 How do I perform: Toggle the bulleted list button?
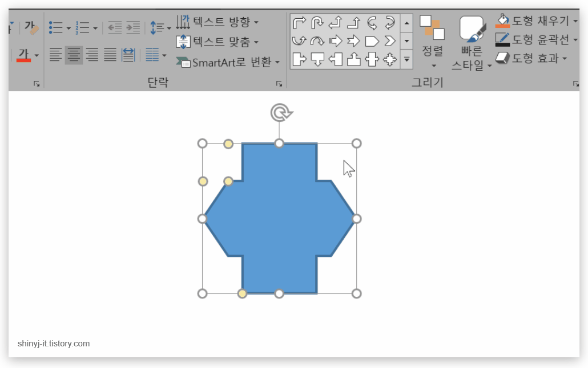(x=55, y=27)
